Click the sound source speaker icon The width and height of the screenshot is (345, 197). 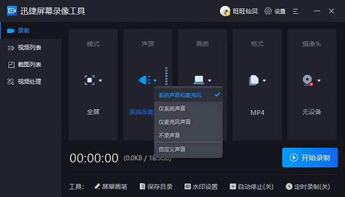(144, 80)
